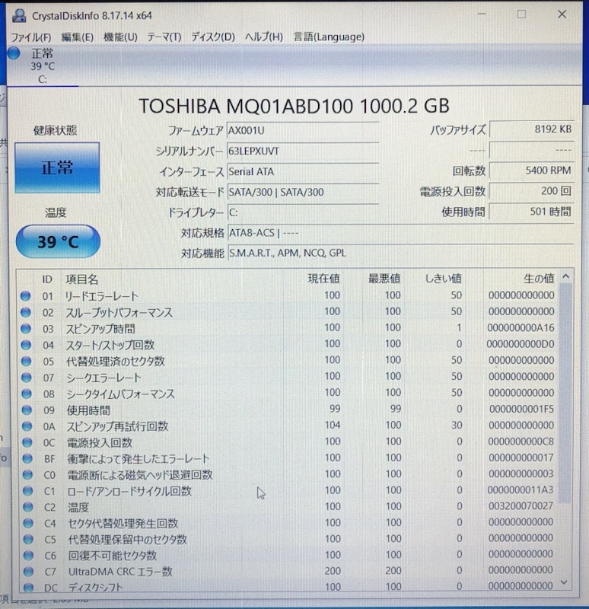
Task: Maximize the CrystalDiskInfo window
Action: click(x=521, y=14)
